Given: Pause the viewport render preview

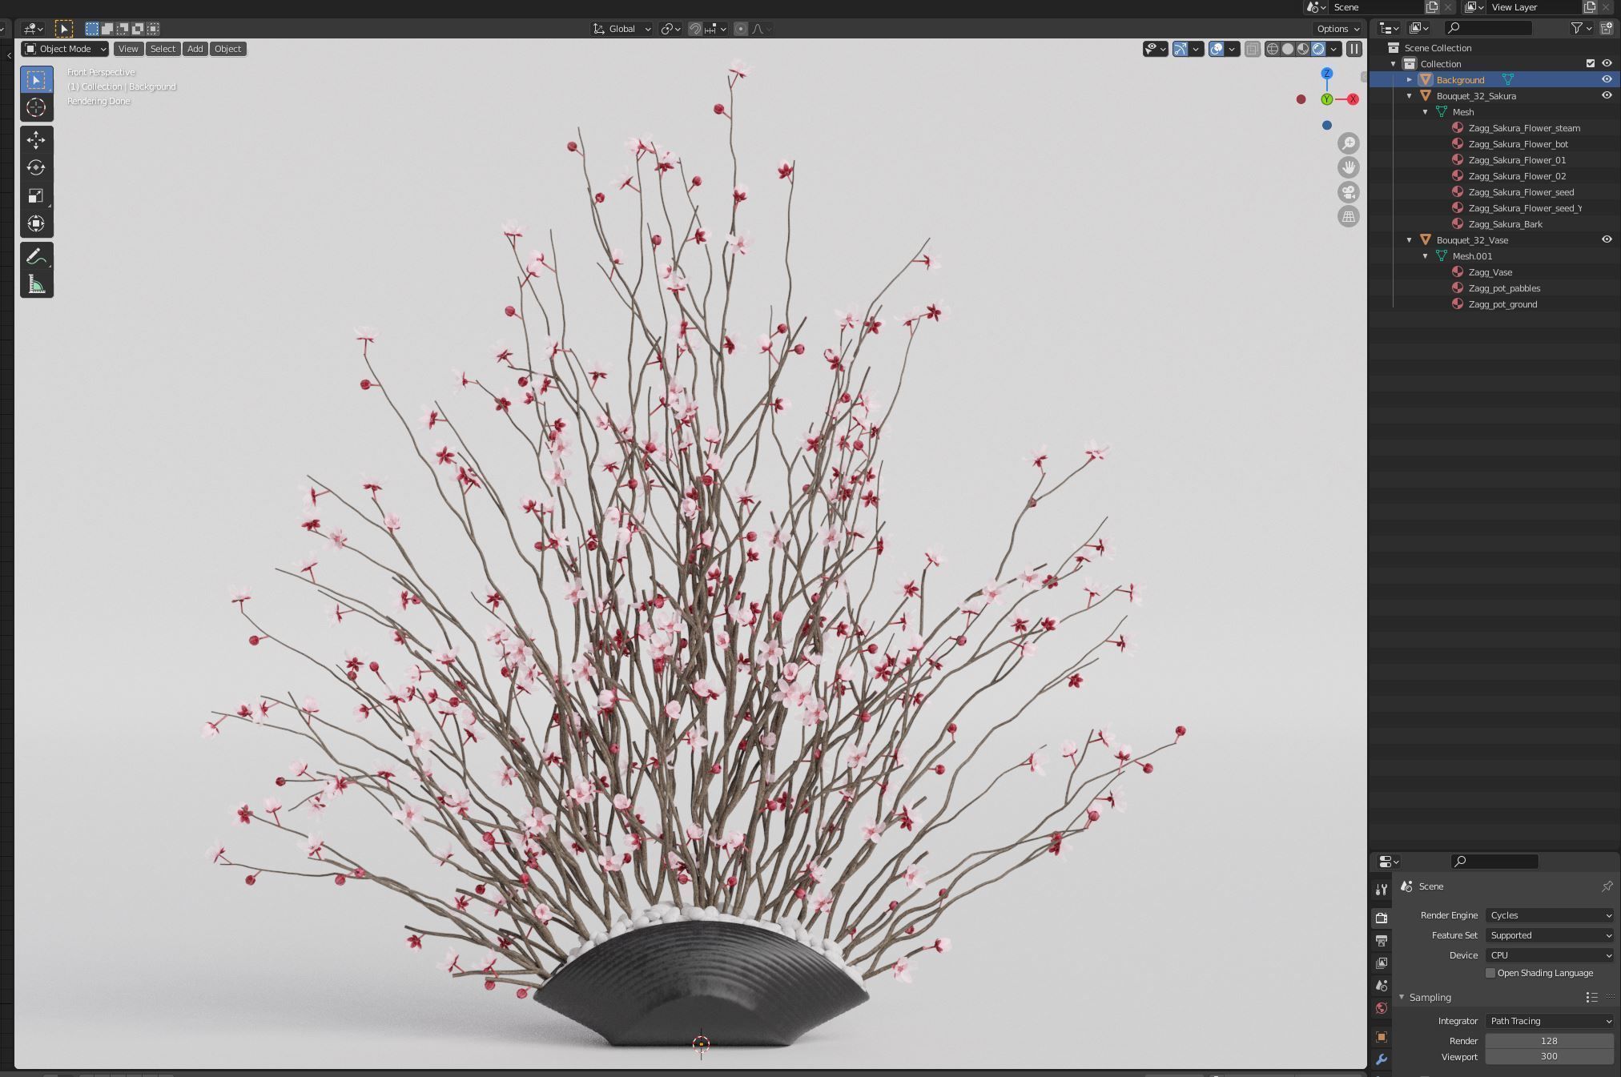Looking at the screenshot, I should coord(1354,49).
